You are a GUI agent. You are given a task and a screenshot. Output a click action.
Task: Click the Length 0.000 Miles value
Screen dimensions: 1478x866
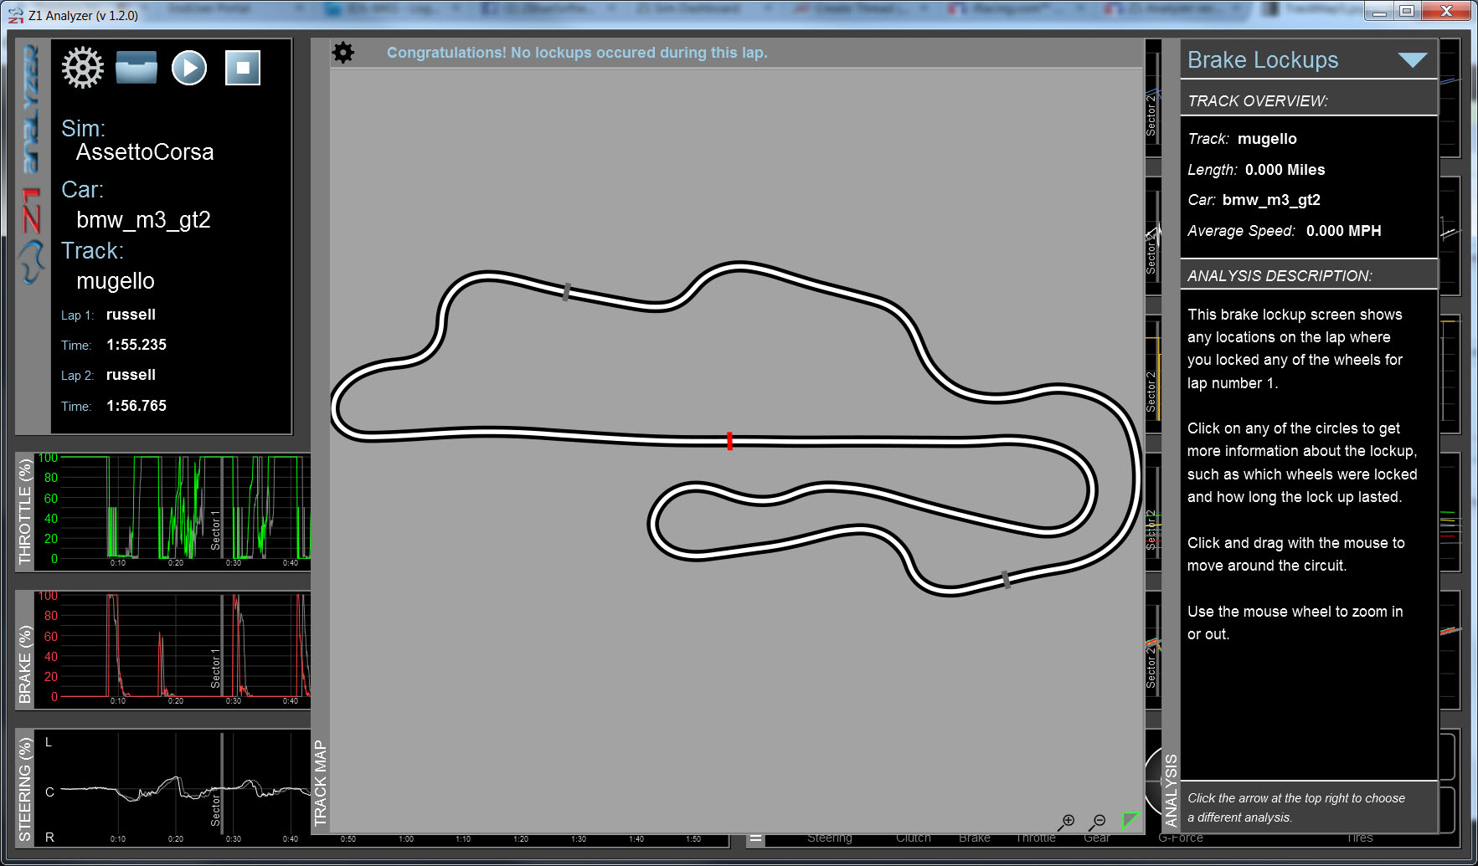[1285, 170]
